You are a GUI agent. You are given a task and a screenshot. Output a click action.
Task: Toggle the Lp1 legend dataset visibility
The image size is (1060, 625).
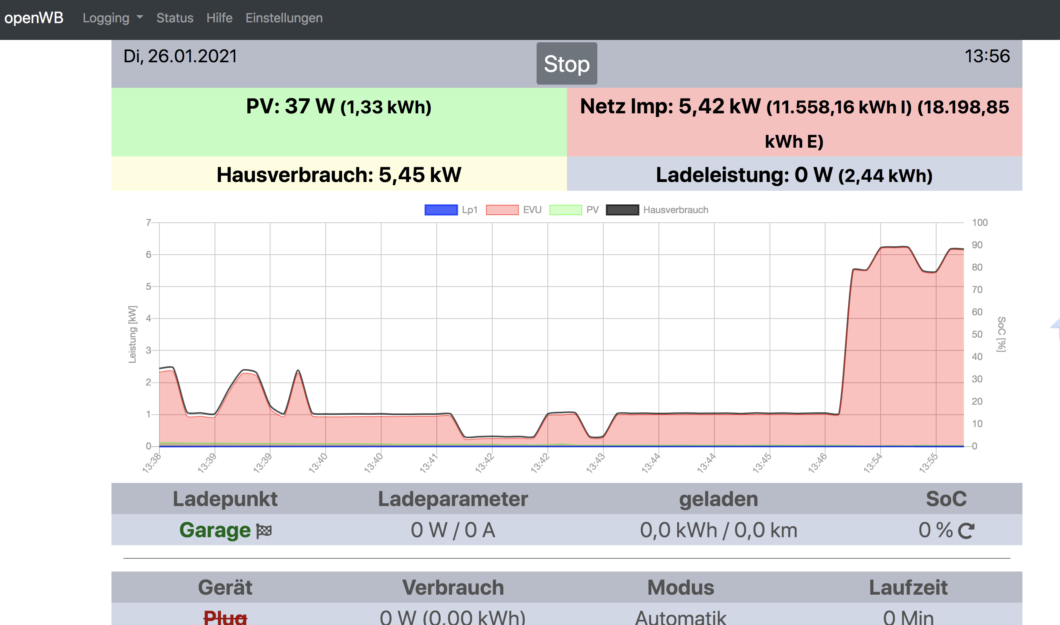[469, 210]
